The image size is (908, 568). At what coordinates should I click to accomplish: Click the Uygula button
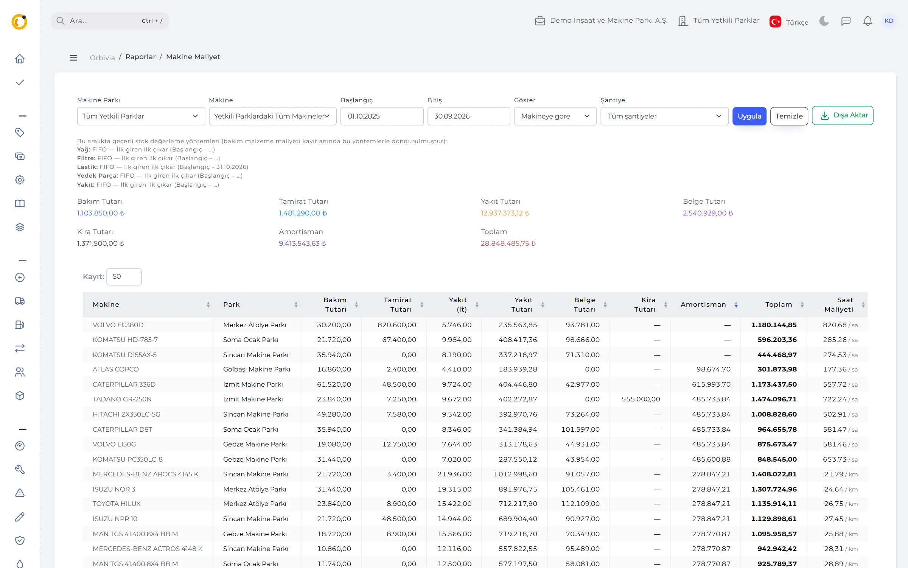click(x=749, y=116)
